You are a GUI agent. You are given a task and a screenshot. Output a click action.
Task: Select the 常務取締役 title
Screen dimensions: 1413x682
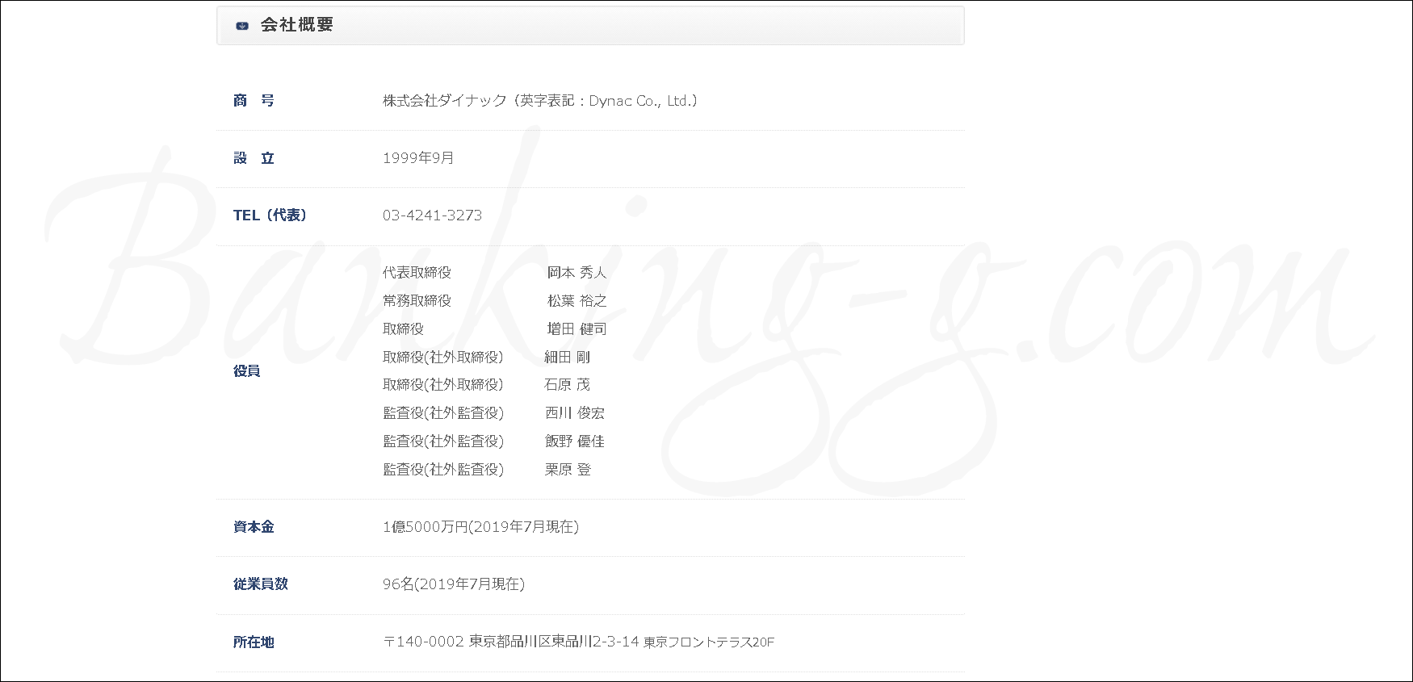[417, 301]
